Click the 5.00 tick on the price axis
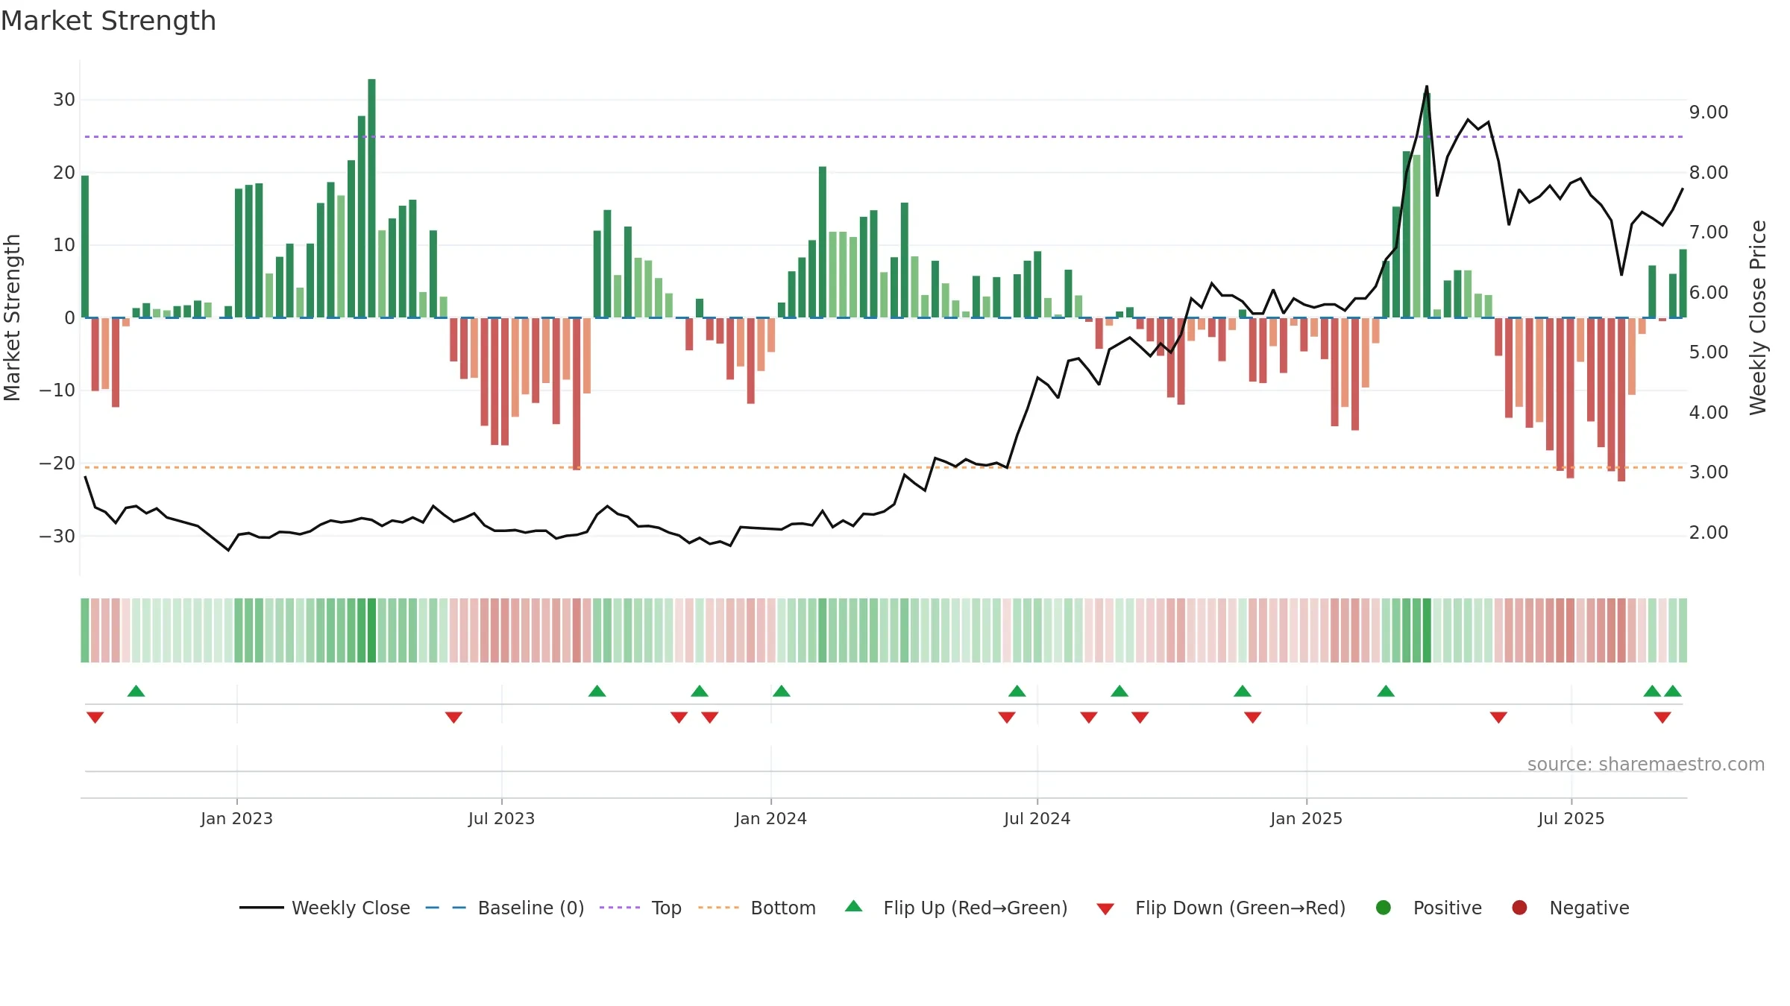Viewport: 1790px width, 1006px height. tap(1709, 352)
